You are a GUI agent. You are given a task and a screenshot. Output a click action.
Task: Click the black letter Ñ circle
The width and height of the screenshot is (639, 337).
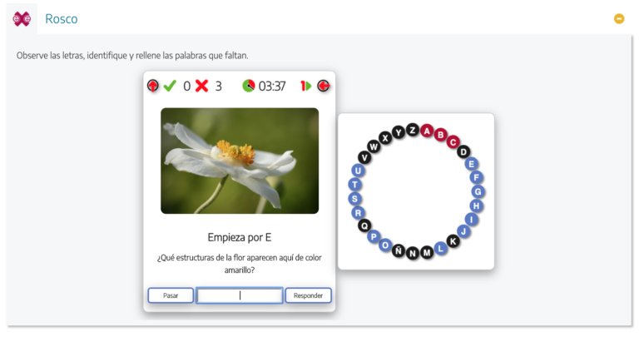pyautogui.click(x=399, y=250)
